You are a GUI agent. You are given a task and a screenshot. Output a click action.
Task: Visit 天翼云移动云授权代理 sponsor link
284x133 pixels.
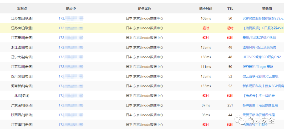259,115
